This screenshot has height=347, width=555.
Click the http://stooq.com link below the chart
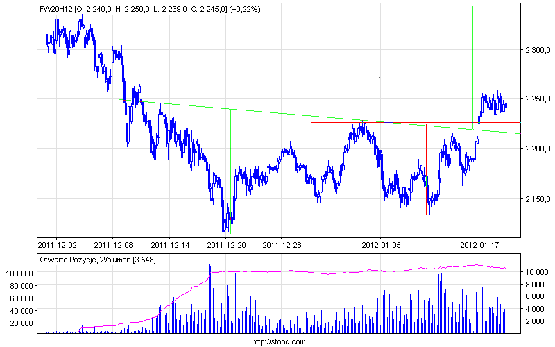(x=279, y=341)
